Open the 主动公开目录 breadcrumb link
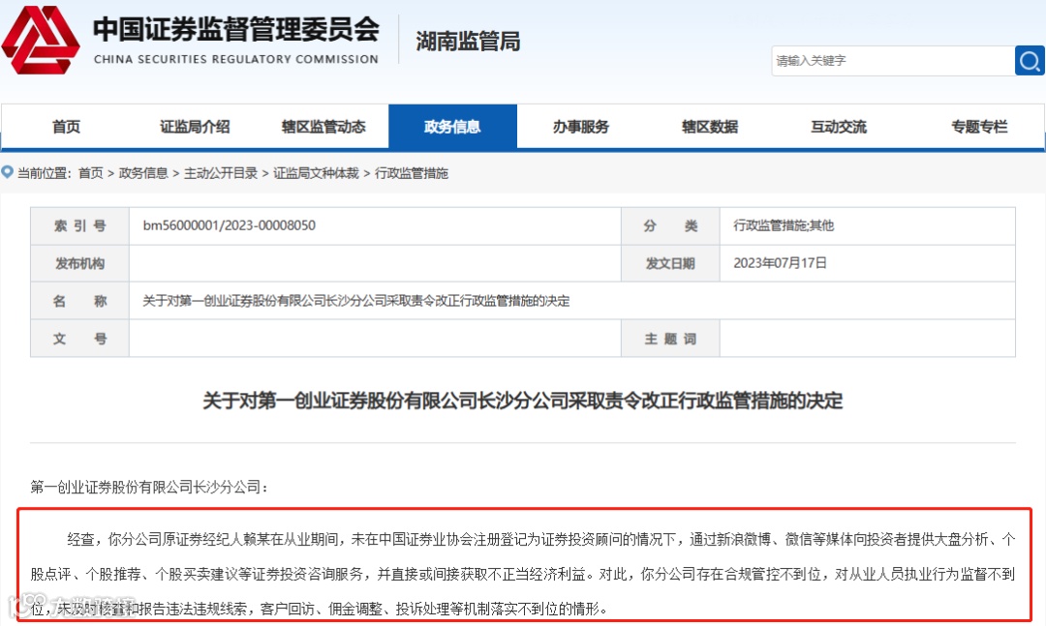The image size is (1046, 626). pyautogui.click(x=221, y=173)
